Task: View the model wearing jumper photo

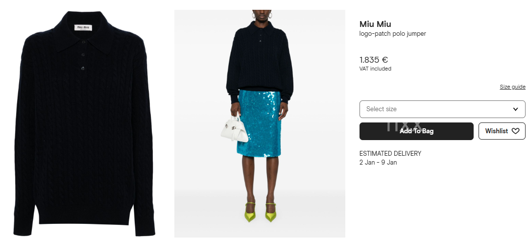Action: click(260, 123)
